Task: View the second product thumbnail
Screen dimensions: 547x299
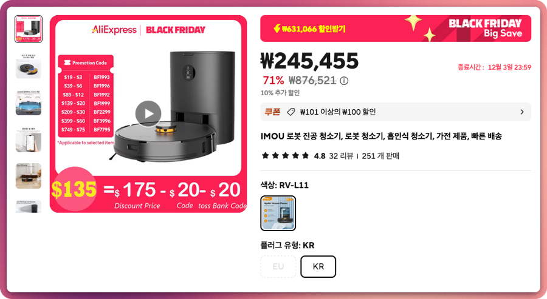Action: click(x=28, y=66)
